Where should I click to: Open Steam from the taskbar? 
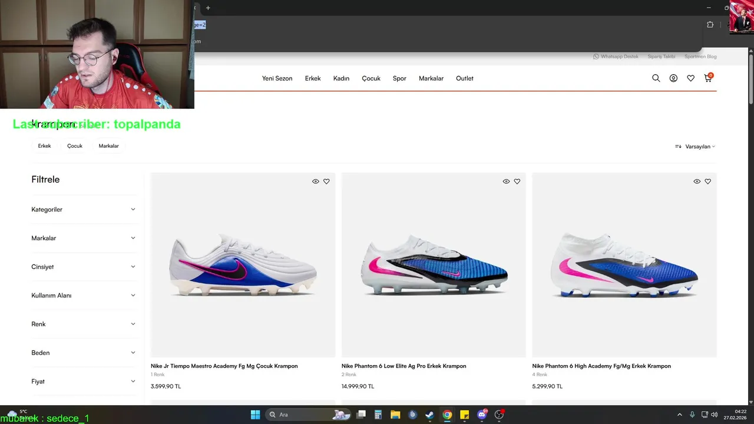tap(430, 415)
